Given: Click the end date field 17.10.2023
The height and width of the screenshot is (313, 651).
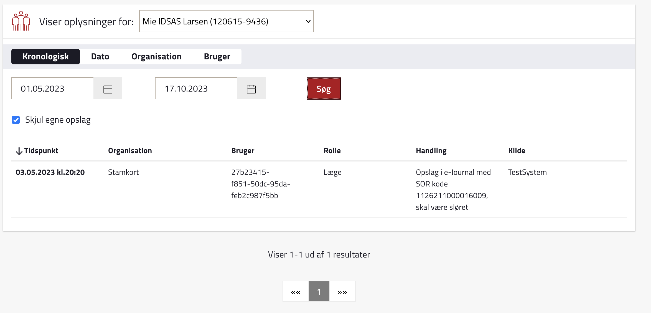Looking at the screenshot, I should (196, 89).
